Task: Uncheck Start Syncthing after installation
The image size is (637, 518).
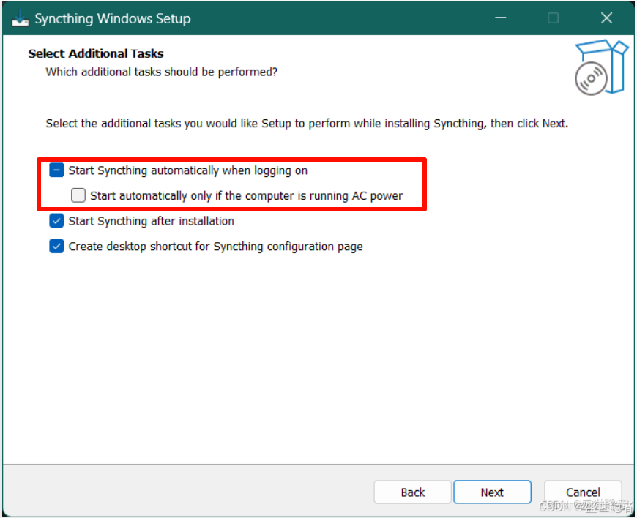Action: (x=56, y=221)
